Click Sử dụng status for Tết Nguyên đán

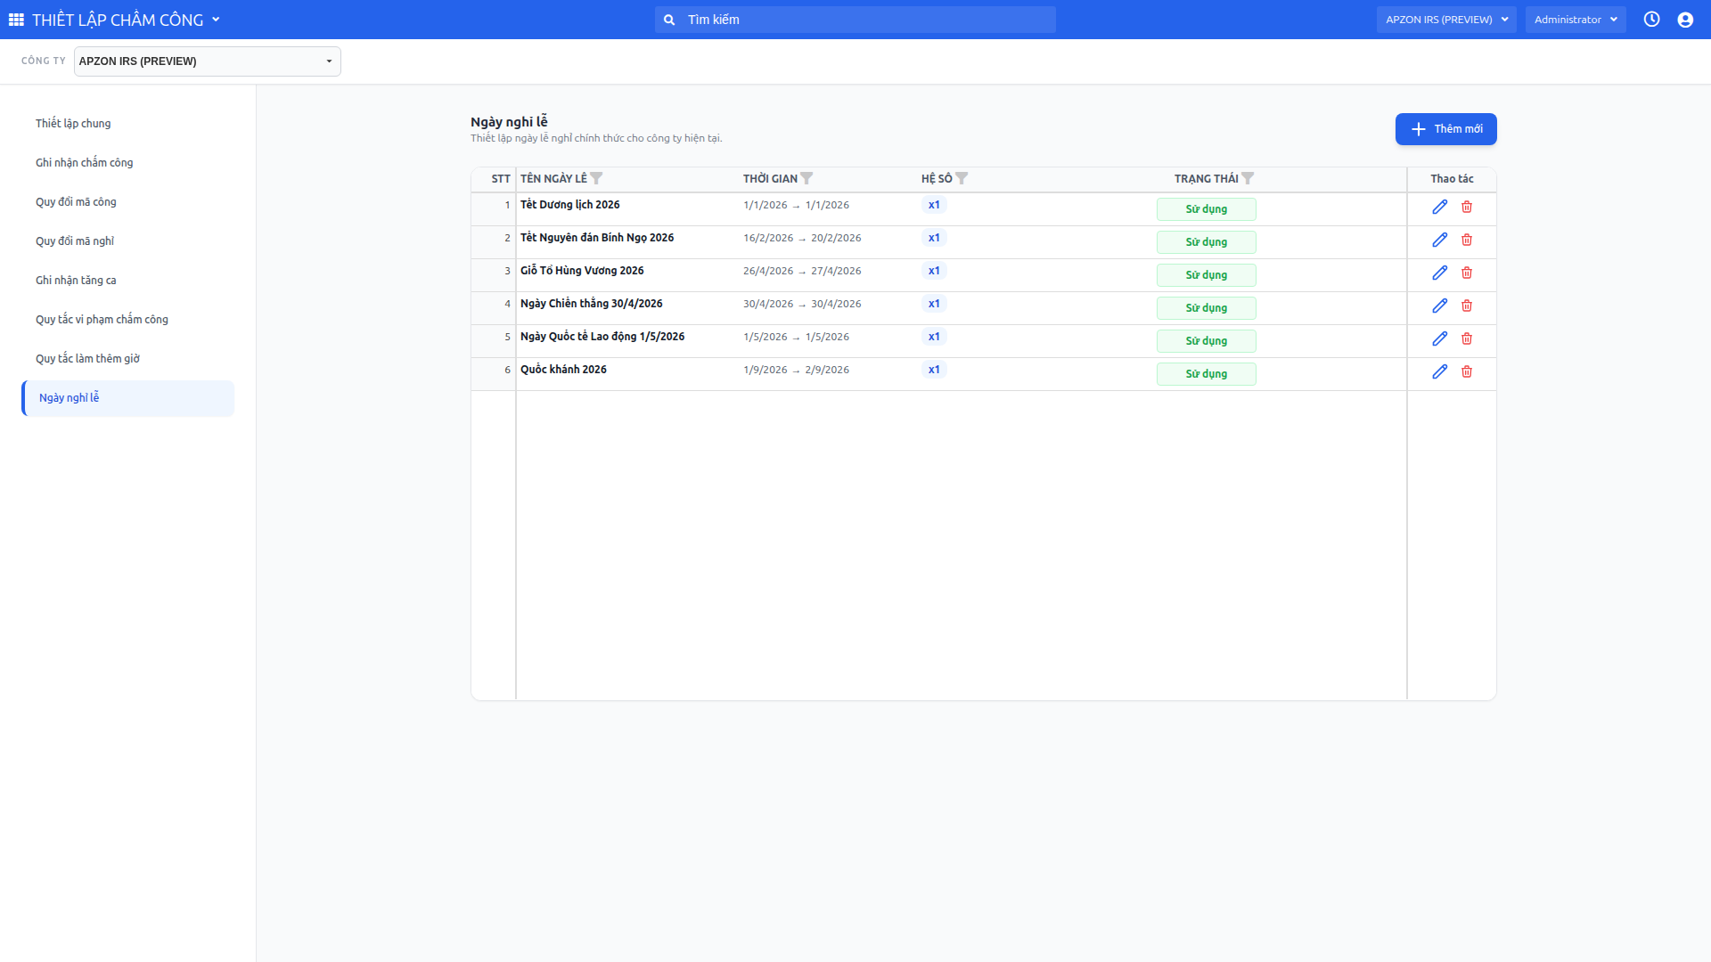coord(1206,242)
